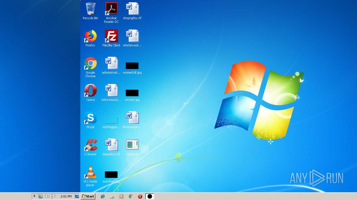Select the euroften.jpg image file

point(111,177)
